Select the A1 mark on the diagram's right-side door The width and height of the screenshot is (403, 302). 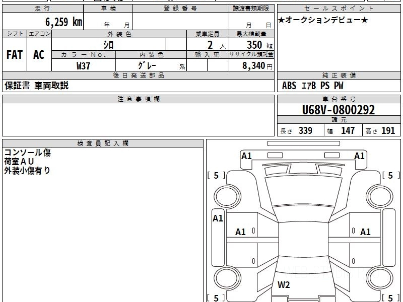pos(365,232)
